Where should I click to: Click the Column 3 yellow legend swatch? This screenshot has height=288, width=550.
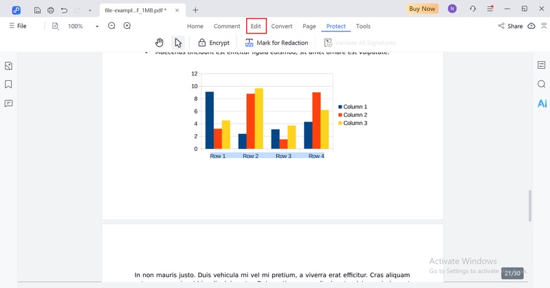point(340,123)
